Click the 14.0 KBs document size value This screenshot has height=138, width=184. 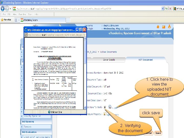108,94
